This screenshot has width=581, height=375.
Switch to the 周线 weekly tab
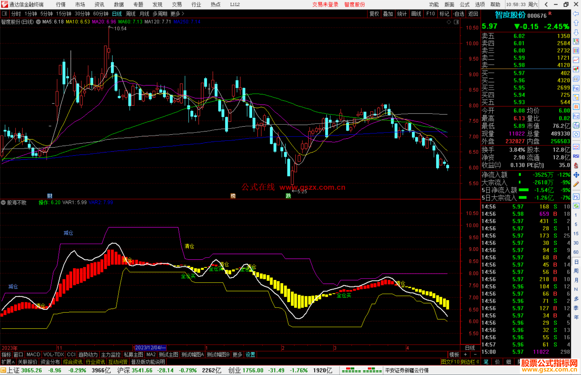tap(131, 14)
